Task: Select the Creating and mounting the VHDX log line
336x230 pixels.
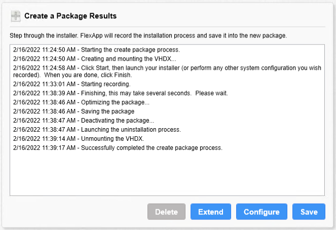Action: (x=95, y=59)
